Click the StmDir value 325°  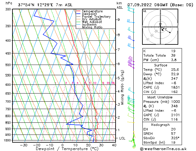[175, 138]
